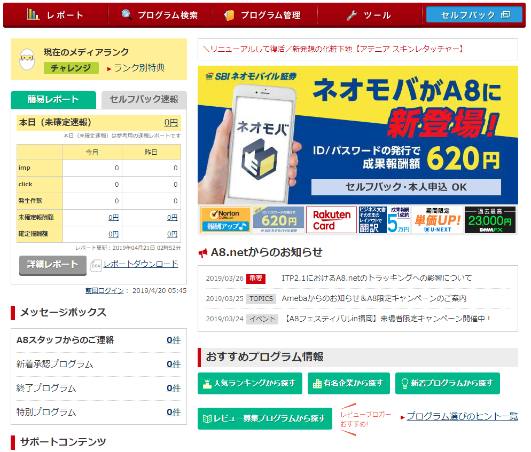Click 確定報酬額 0円 link for 今月
Viewport: 531px width, 452px height.
(113, 234)
